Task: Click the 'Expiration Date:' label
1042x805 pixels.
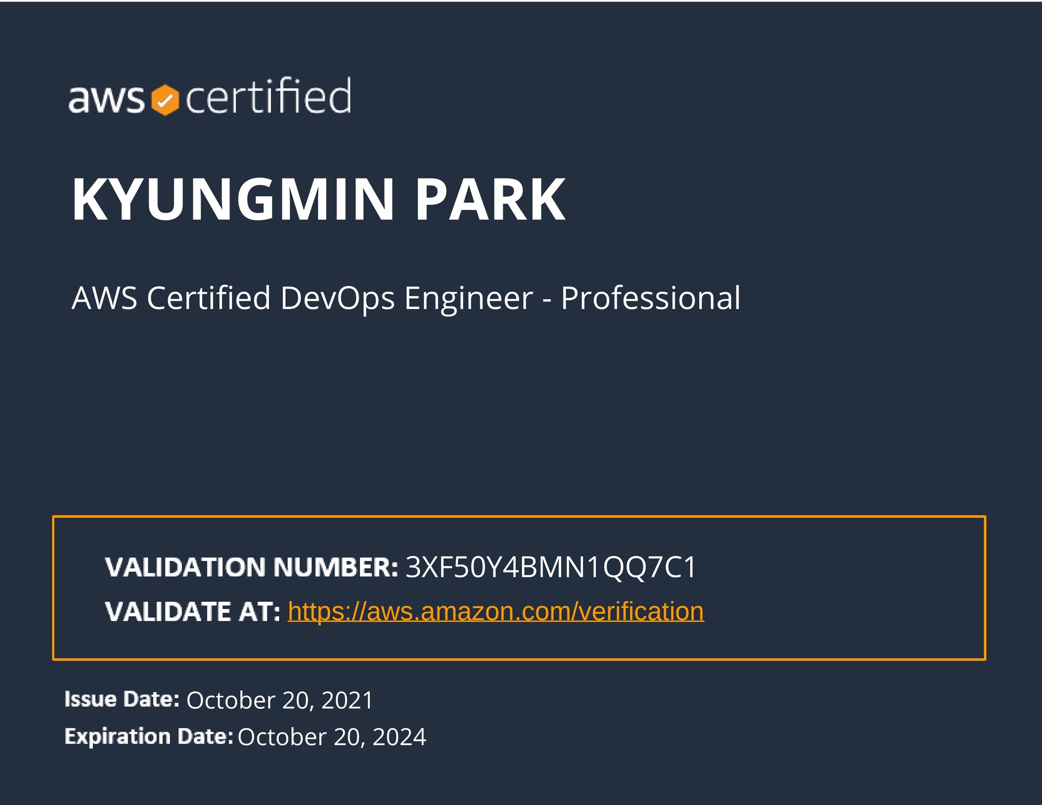Action: point(148,736)
